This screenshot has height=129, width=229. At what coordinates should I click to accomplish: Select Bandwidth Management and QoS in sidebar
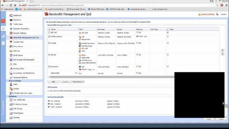click(24, 38)
